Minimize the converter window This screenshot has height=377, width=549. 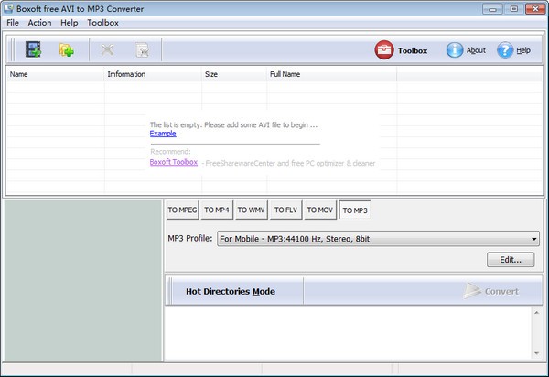tap(492, 9)
